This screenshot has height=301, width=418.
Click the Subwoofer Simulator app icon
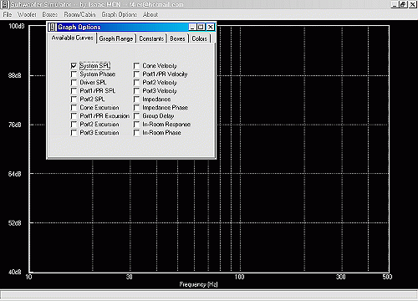click(x=5, y=4)
